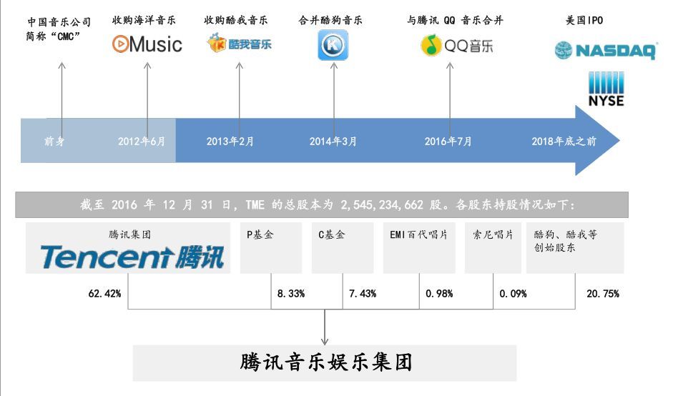673x396 pixels.
Task: Click the 索尼唱片 shareholder box
Action: coord(493,247)
